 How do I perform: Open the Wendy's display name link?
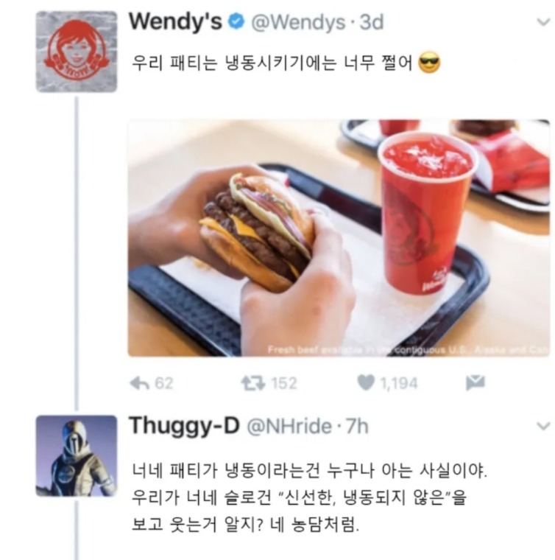point(175,21)
